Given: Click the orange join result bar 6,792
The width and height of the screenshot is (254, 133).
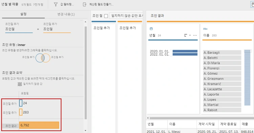Looking at the screenshot, I should point(39,125).
